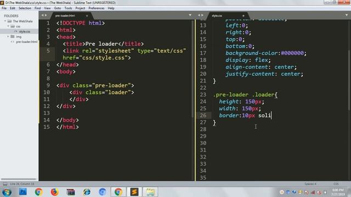351x197 pixels.
Task: Open right pane tab list dropdown
Action: 347,15
